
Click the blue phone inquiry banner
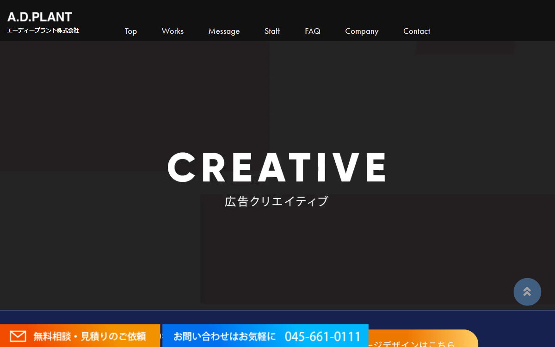[265, 336]
